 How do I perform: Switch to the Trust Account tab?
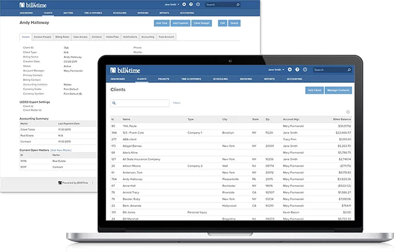coord(166,37)
